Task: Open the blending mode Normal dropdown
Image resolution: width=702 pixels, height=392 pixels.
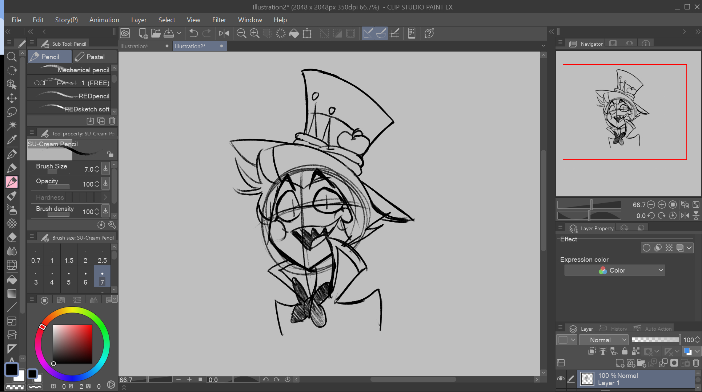Action: click(x=604, y=340)
